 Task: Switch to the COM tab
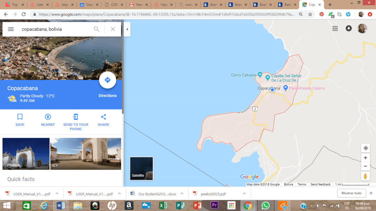click(x=114, y=5)
